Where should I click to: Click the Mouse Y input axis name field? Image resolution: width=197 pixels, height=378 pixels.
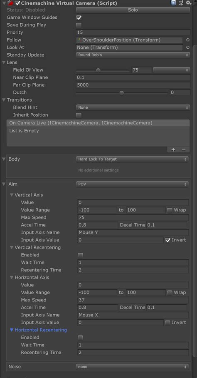point(133,232)
